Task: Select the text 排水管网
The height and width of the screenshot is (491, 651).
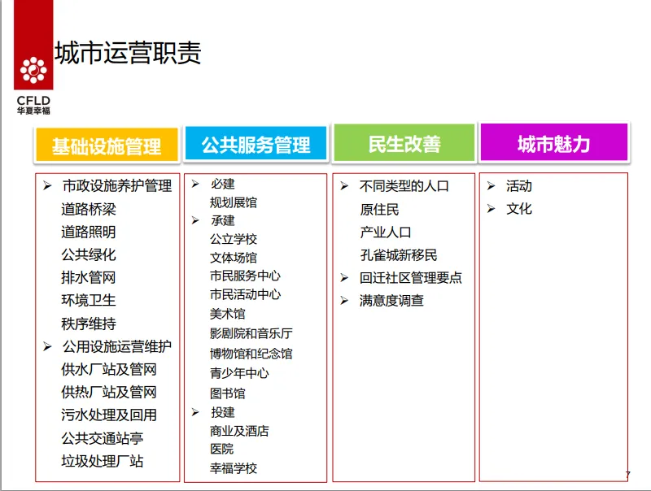Action: click(89, 277)
